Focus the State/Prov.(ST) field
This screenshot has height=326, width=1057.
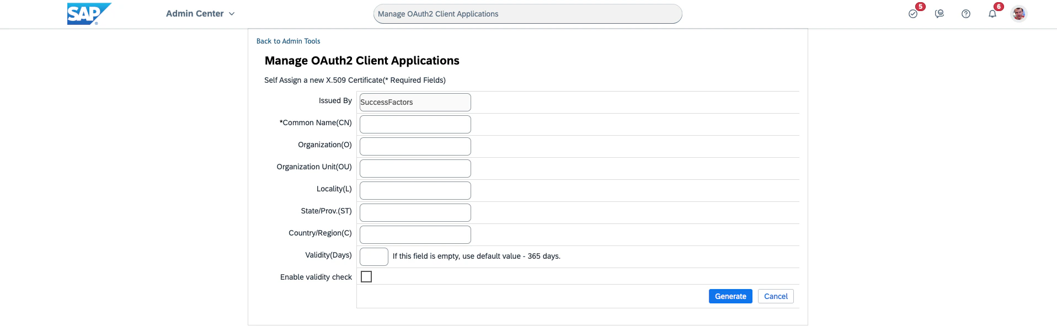[415, 212]
